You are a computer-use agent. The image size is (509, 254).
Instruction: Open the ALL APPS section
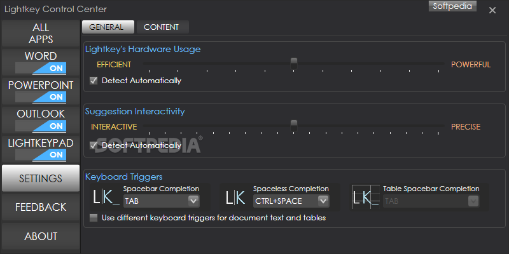pyautogui.click(x=41, y=34)
